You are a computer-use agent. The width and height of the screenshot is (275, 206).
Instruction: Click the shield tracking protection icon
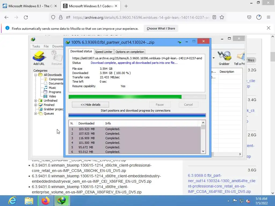[x=53, y=17]
